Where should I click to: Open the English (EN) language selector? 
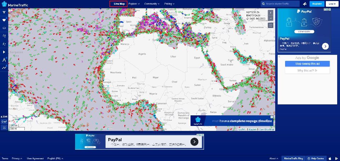click(55, 158)
